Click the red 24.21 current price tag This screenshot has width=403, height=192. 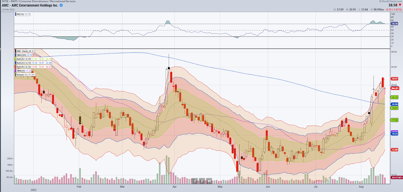[x=395, y=88]
